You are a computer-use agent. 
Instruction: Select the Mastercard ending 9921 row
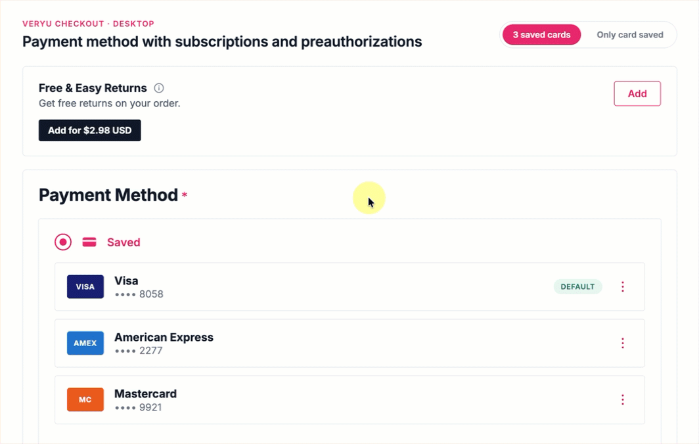click(x=349, y=400)
